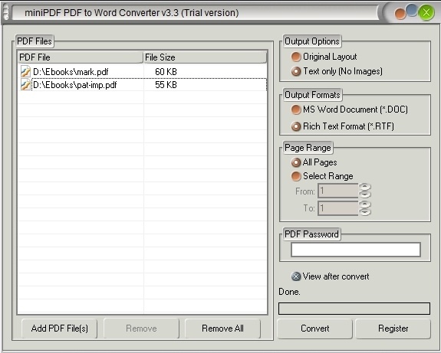Click the Remove button
This screenshot has height=353, width=441.
pyautogui.click(x=141, y=328)
